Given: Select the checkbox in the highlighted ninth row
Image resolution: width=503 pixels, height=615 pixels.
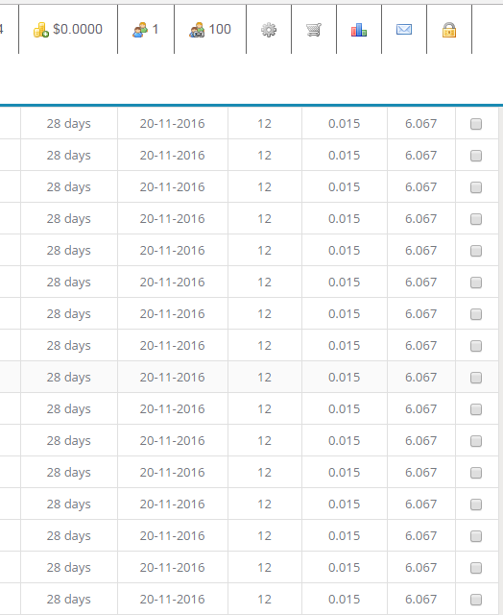Looking at the screenshot, I should click(476, 378).
